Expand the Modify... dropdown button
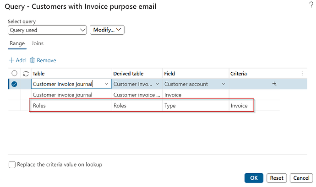This screenshot has width=316, height=187. pos(107,30)
